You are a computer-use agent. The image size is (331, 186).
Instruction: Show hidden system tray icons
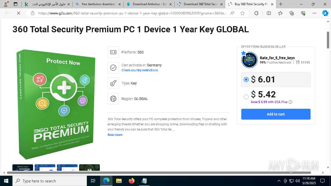[x=279, y=181]
